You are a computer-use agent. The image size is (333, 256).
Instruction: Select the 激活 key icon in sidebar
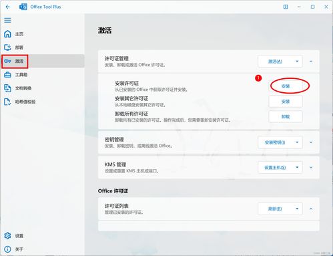7,61
